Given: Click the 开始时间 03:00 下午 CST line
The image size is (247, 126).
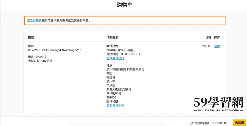Looking at the screenshot, I should (123, 54).
